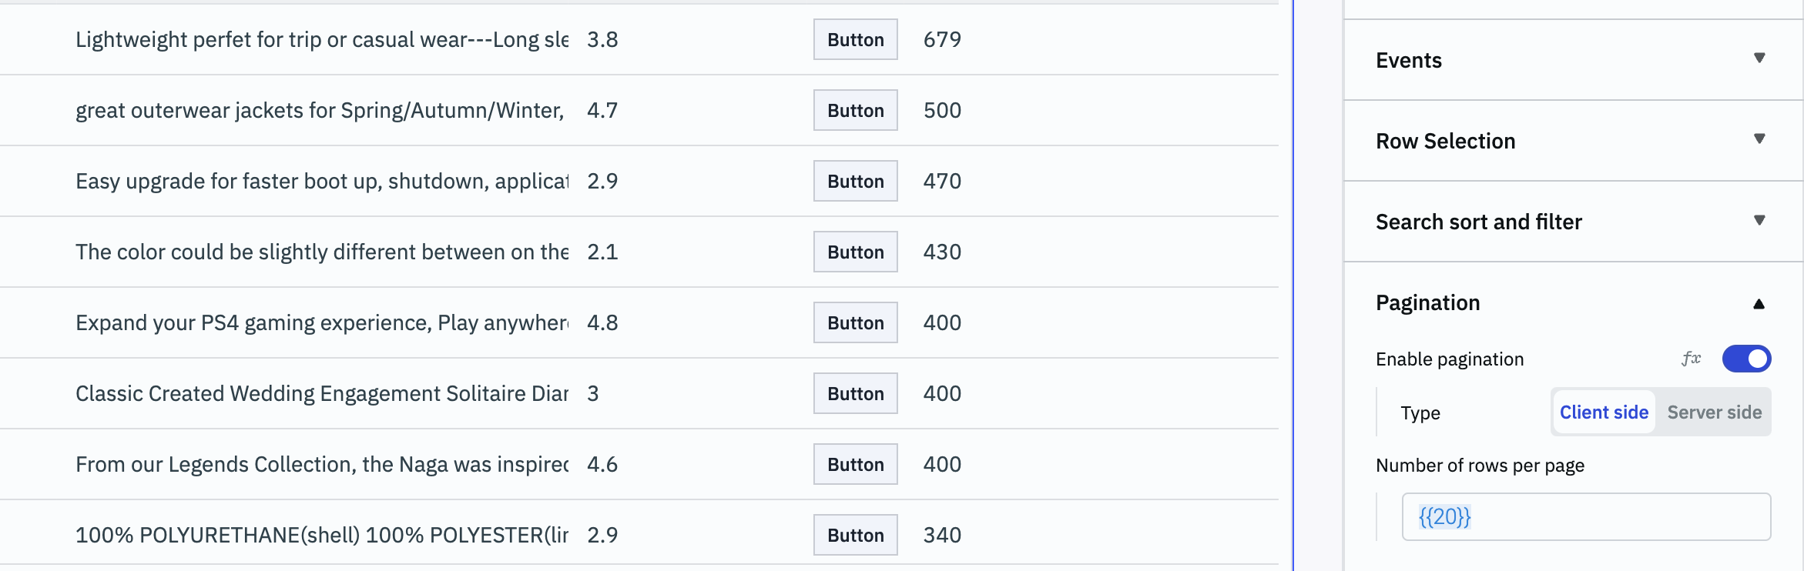Click Button in the PS4 gaming row
This screenshot has height=571, width=1804.
(x=855, y=323)
